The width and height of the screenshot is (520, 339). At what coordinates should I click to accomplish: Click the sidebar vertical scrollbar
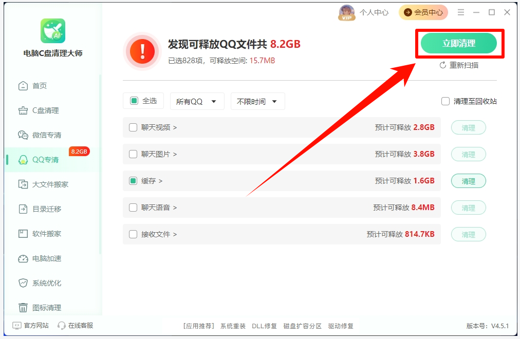pyautogui.click(x=100, y=164)
